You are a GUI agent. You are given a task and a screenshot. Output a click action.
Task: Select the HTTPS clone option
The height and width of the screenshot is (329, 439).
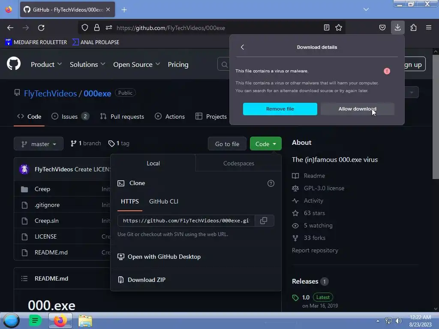click(129, 201)
